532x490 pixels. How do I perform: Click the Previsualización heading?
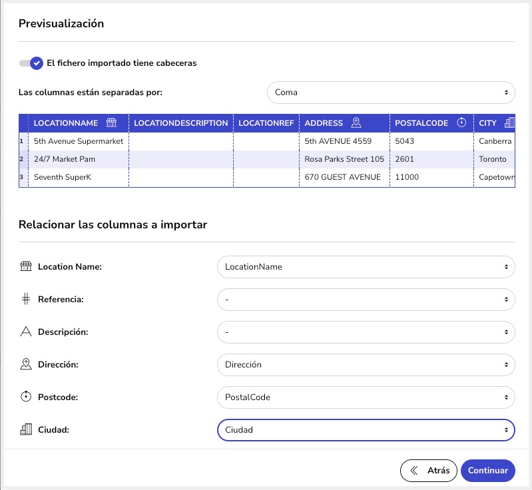61,23
